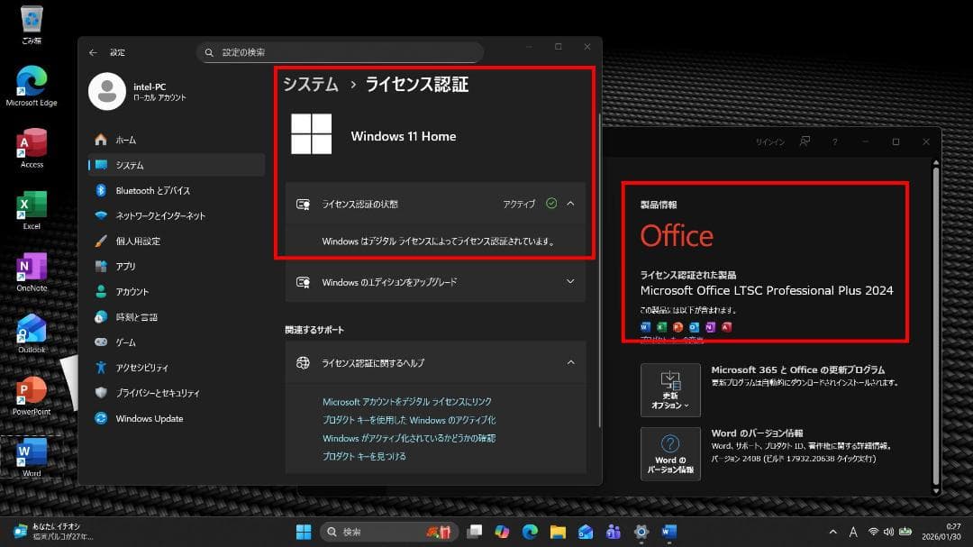The height and width of the screenshot is (547, 973).
Task: Click the Excel icon under included products
Action: (663, 326)
